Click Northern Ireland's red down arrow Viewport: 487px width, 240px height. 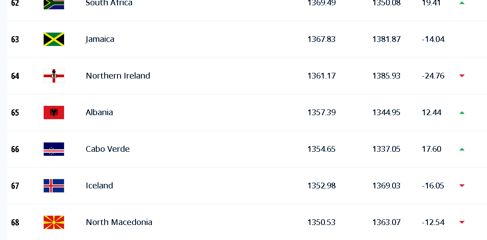(x=462, y=76)
